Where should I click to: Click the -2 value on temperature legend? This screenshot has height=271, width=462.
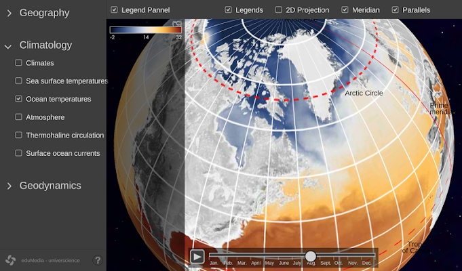pos(112,37)
